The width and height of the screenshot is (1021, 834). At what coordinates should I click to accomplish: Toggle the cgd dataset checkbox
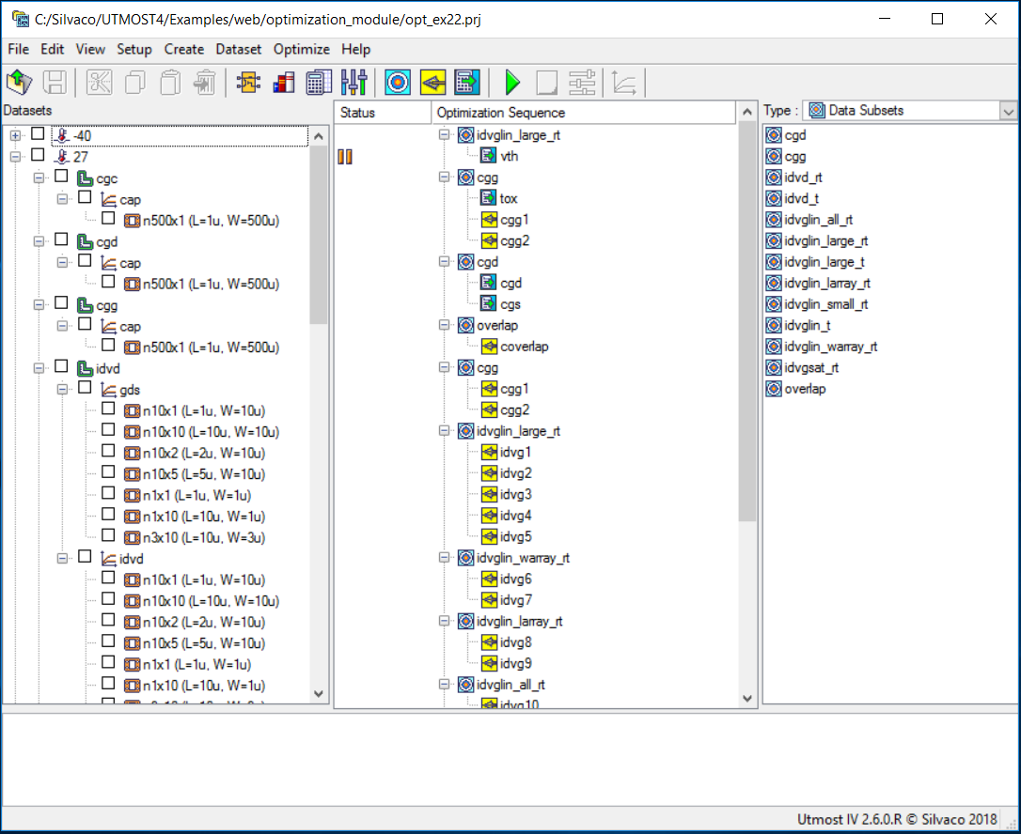61,239
